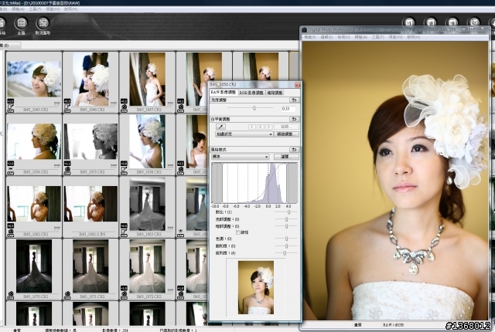
Task: Select the IMG_1056.CR2 thumbnail
Action: [x=147, y=141]
